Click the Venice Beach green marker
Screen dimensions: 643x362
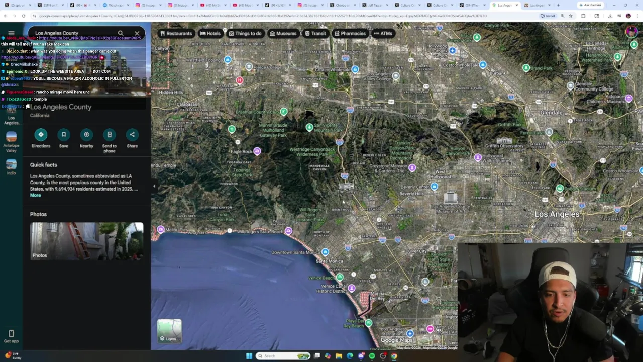coord(340,278)
